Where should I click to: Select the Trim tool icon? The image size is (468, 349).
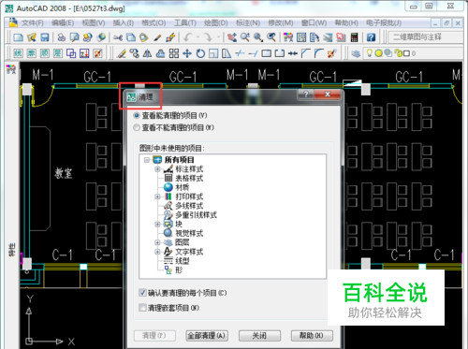click(x=240, y=53)
